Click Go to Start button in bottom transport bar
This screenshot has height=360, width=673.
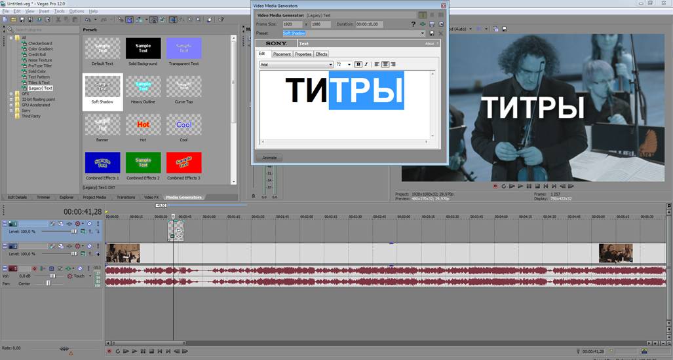tap(160, 351)
